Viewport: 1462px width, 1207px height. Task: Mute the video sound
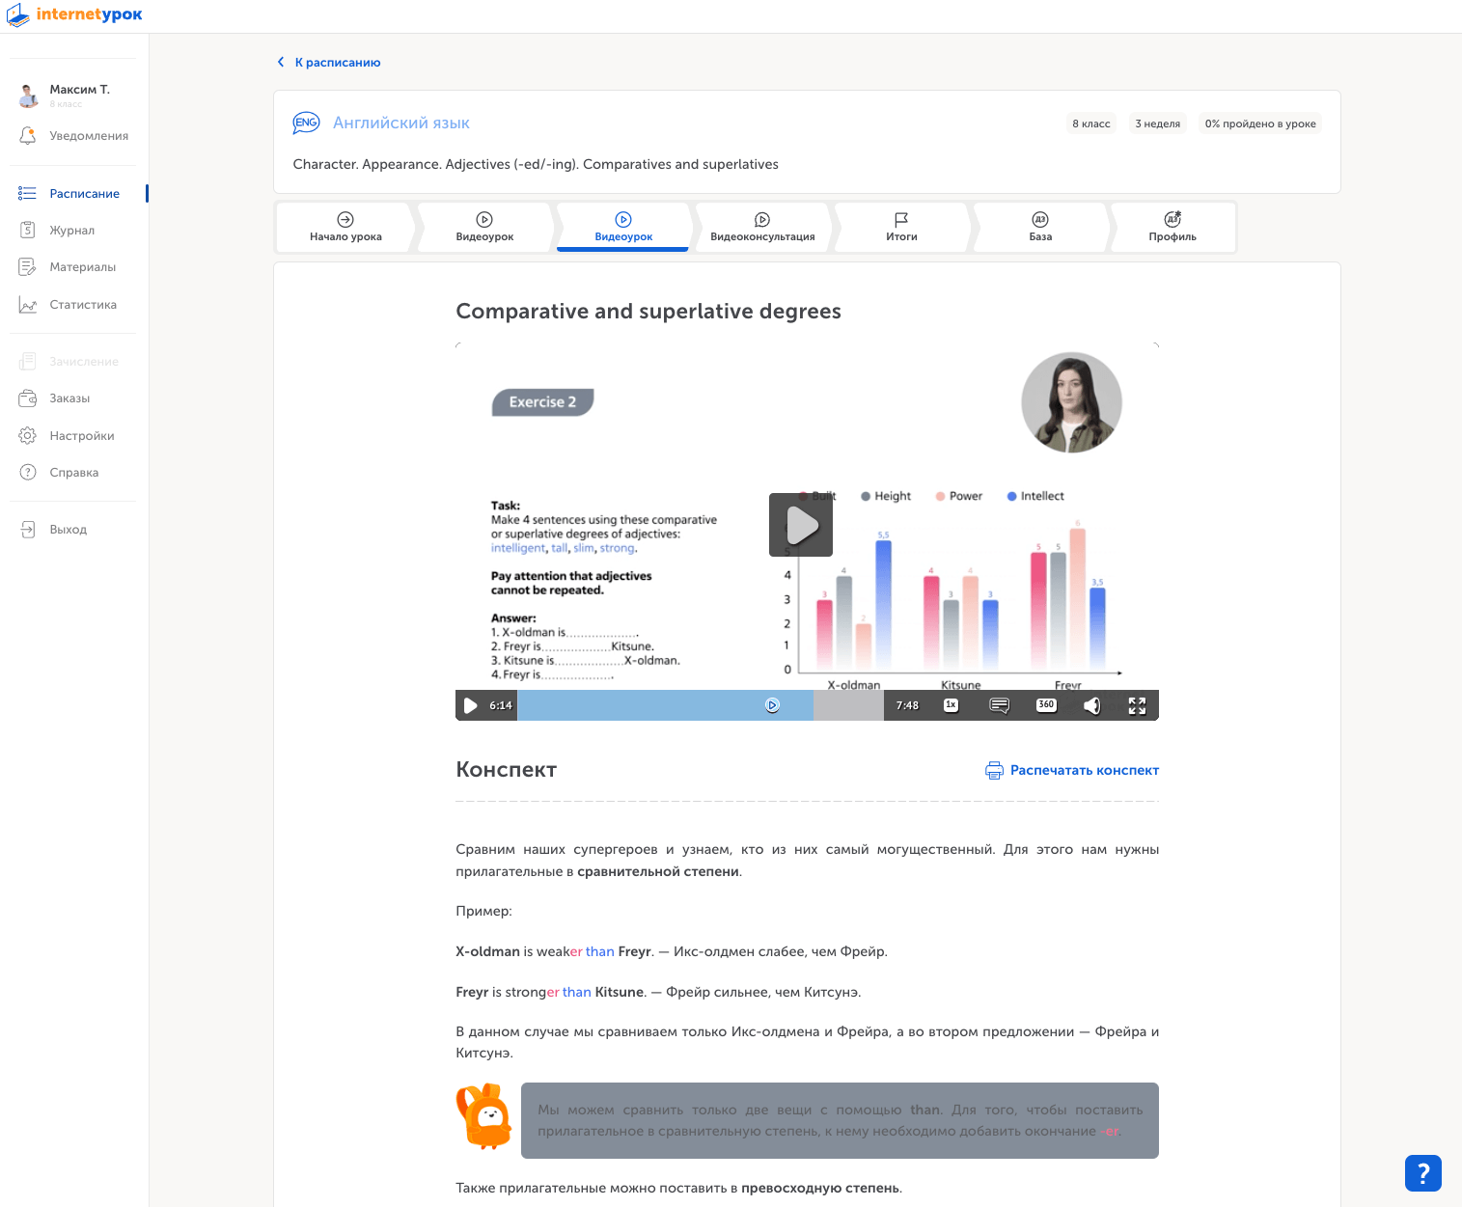point(1091,705)
